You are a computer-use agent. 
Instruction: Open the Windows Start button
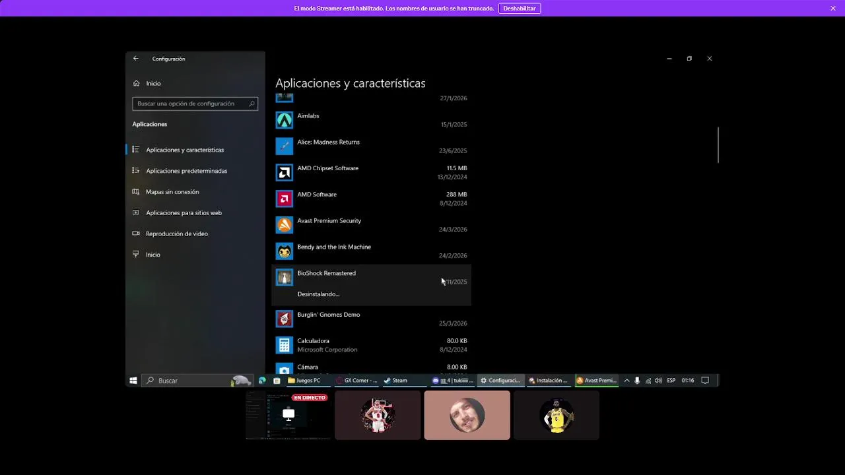click(133, 381)
